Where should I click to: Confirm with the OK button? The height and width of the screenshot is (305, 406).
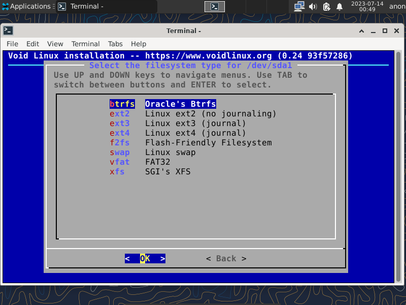[x=145, y=258]
